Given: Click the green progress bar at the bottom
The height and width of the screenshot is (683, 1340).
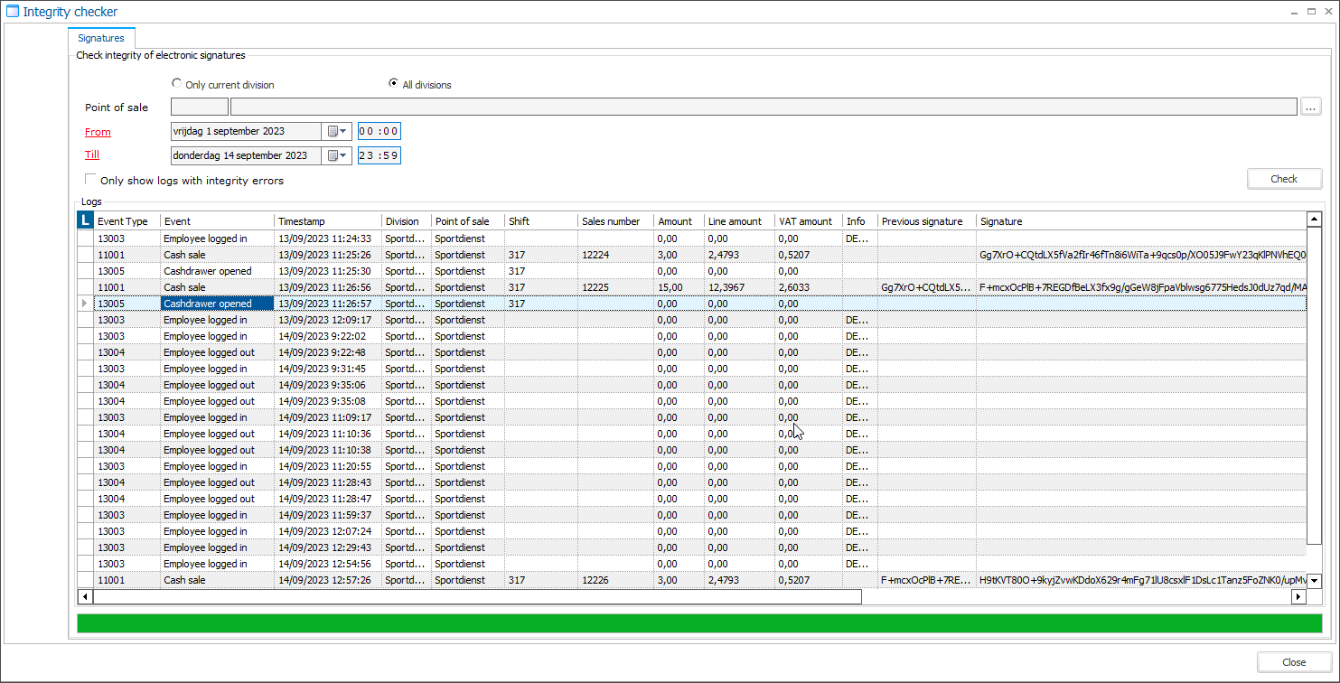Looking at the screenshot, I should pyautogui.click(x=691, y=622).
